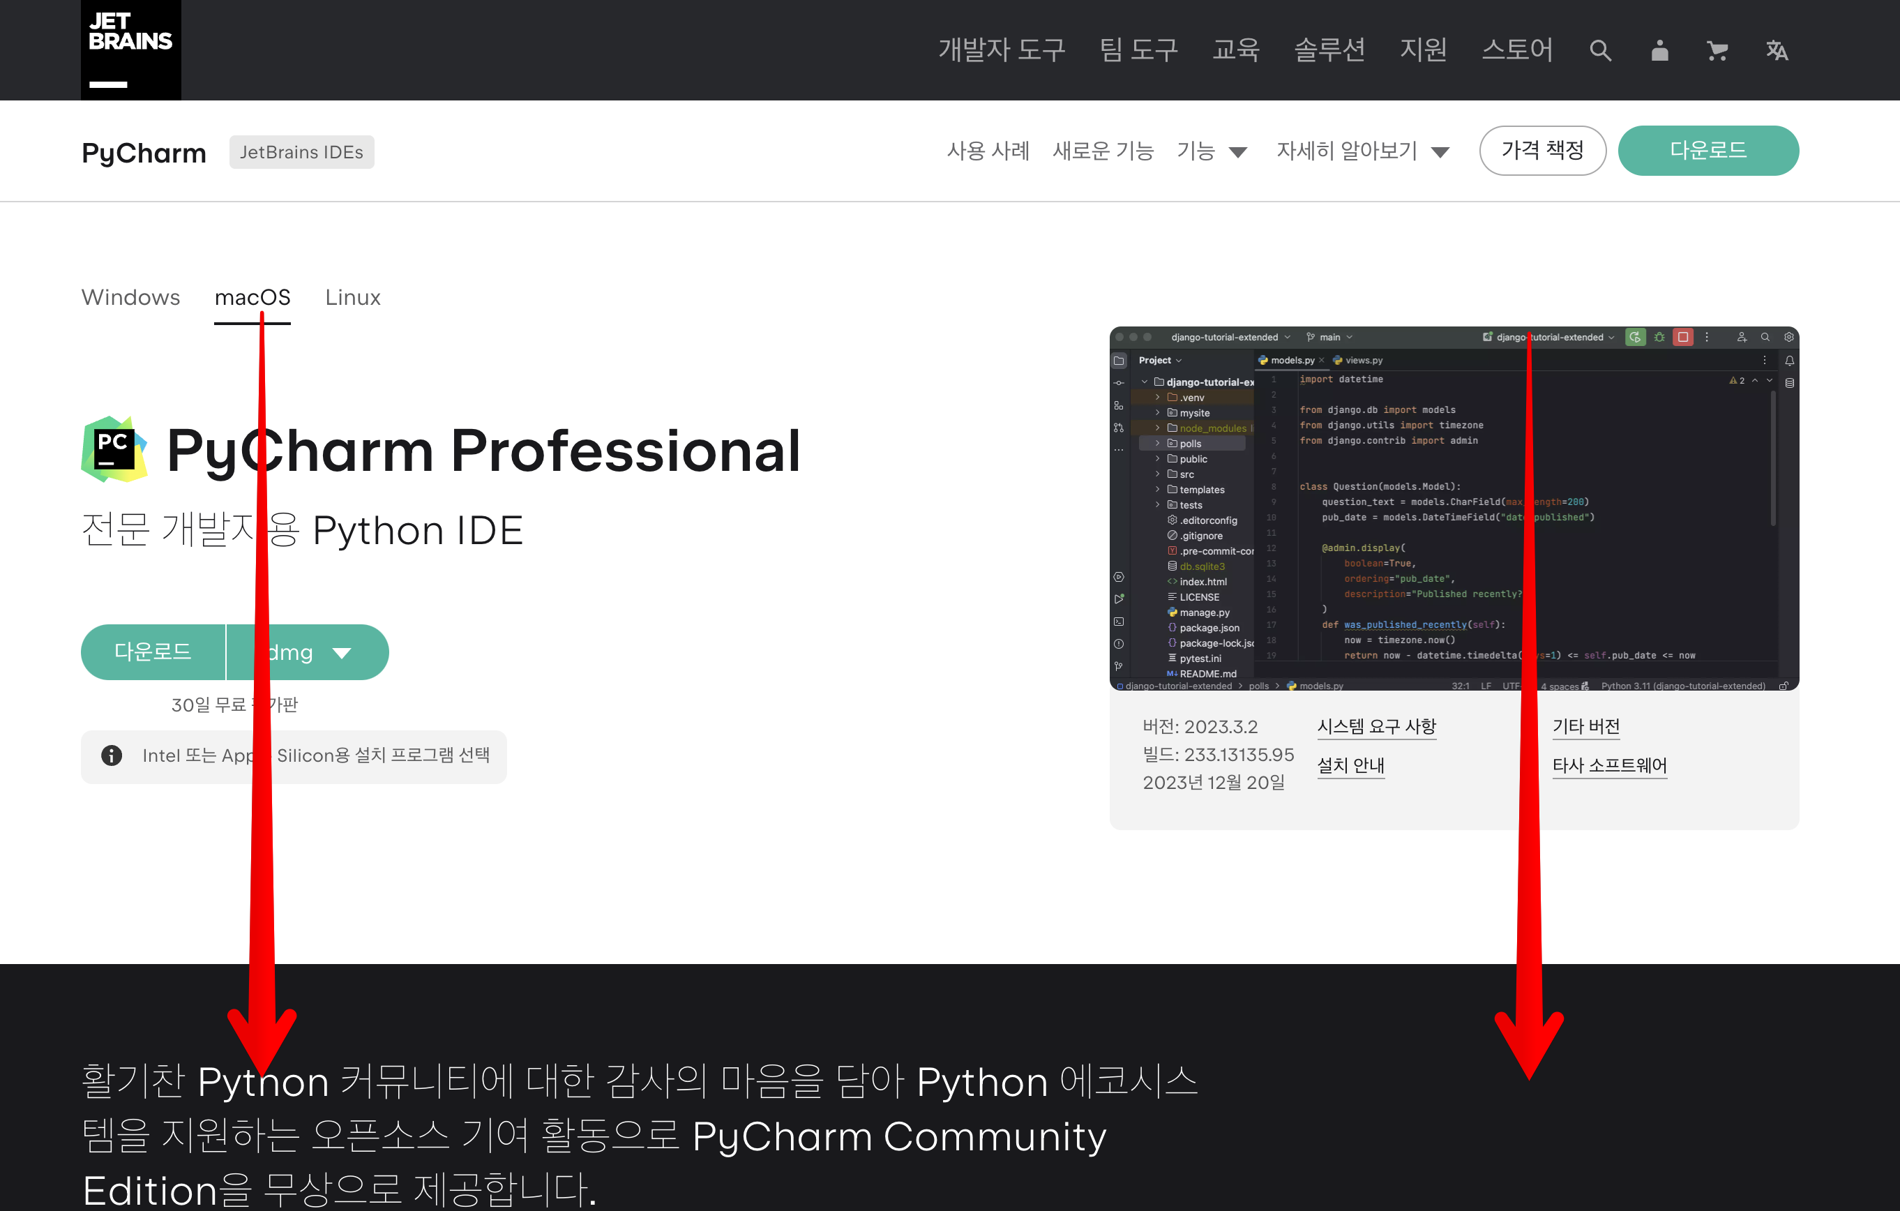The height and width of the screenshot is (1211, 1900).
Task: Click the notification bell in IDE screenshot
Action: (x=1790, y=361)
